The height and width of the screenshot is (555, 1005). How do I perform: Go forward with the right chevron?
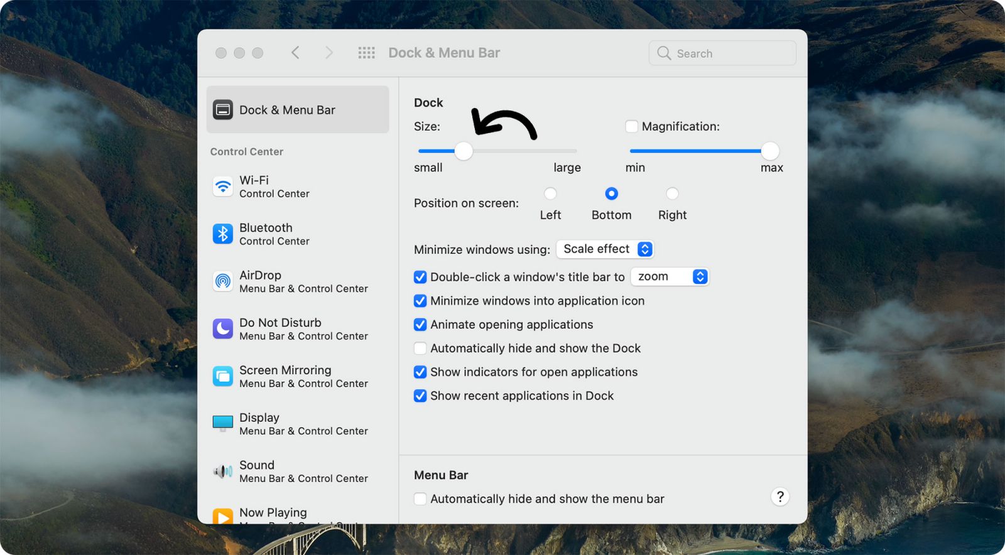pyautogui.click(x=329, y=53)
